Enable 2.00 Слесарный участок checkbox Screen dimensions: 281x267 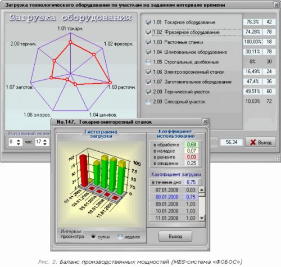148,102
